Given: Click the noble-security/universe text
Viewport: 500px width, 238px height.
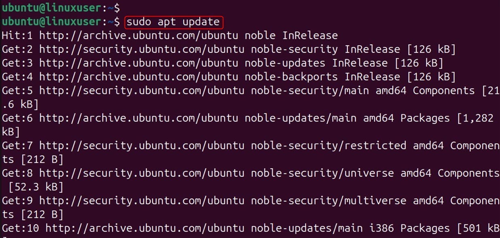Looking at the screenshot, I should click(322, 173).
